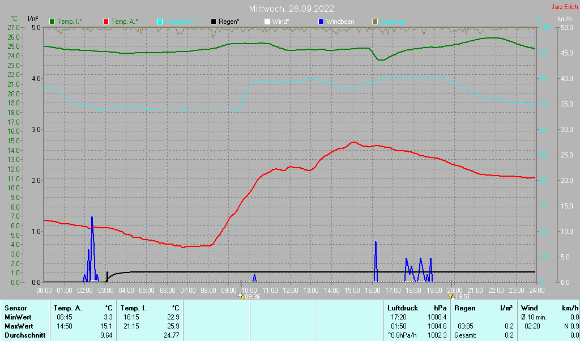This screenshot has height=341, width=580.
Task: Click the 'Durchschnitt' row label
Action: 25,335
